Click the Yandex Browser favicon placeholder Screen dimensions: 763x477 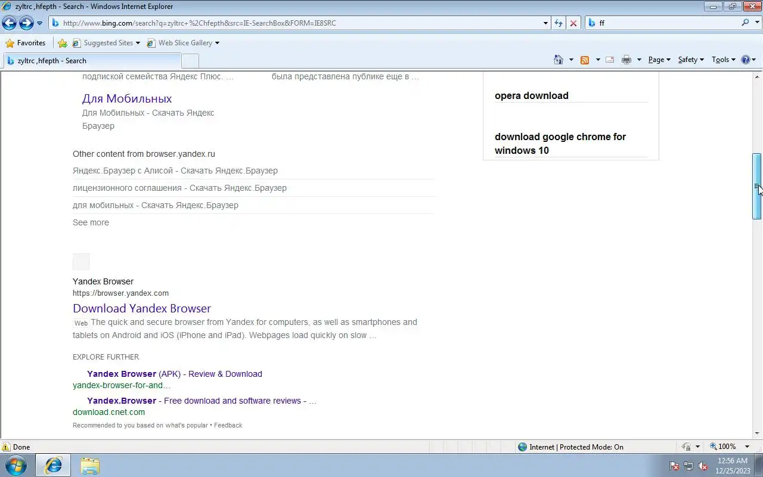(81, 262)
